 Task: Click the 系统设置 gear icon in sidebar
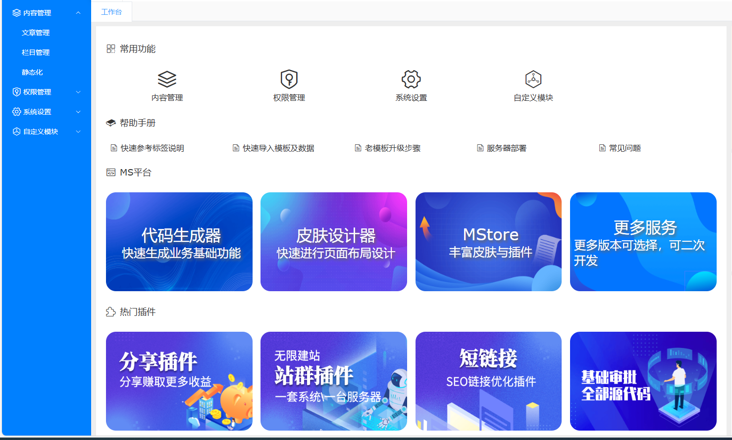[x=16, y=112]
